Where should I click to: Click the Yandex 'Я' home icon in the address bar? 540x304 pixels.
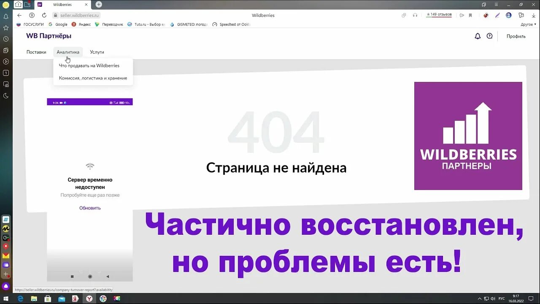click(x=32, y=15)
